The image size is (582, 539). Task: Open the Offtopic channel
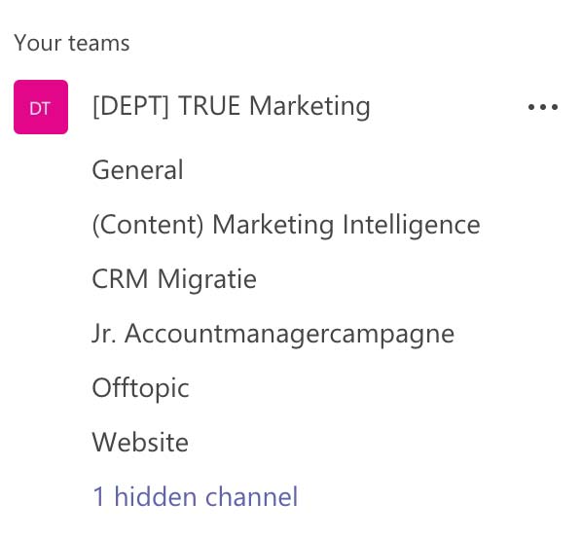tap(140, 388)
